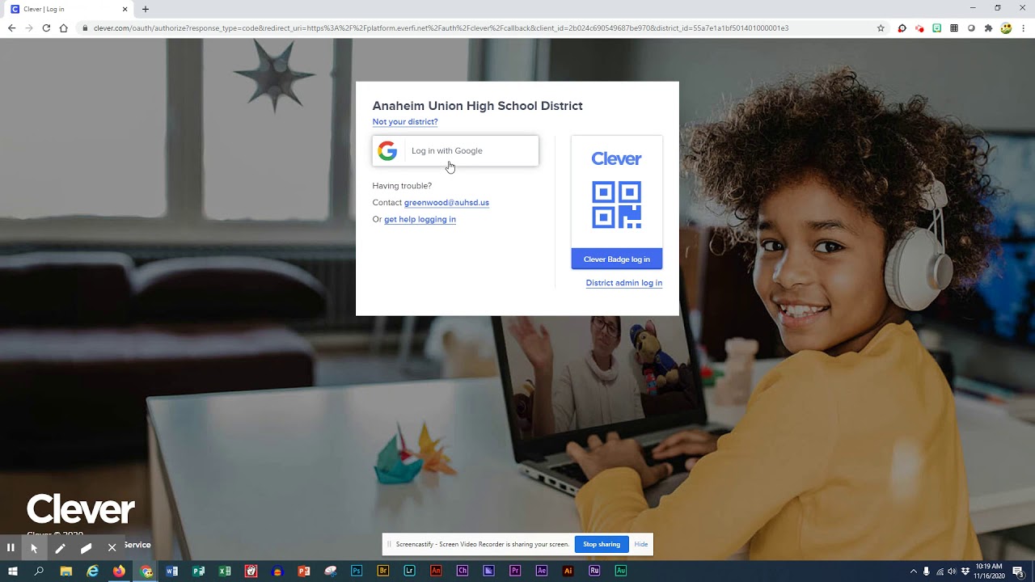Click the Google logo in login button
Screen dimensions: 1035x582
click(387, 151)
